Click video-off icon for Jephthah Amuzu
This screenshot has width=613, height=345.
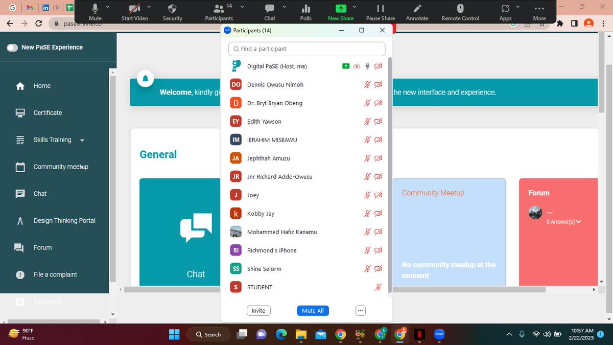tap(379, 158)
